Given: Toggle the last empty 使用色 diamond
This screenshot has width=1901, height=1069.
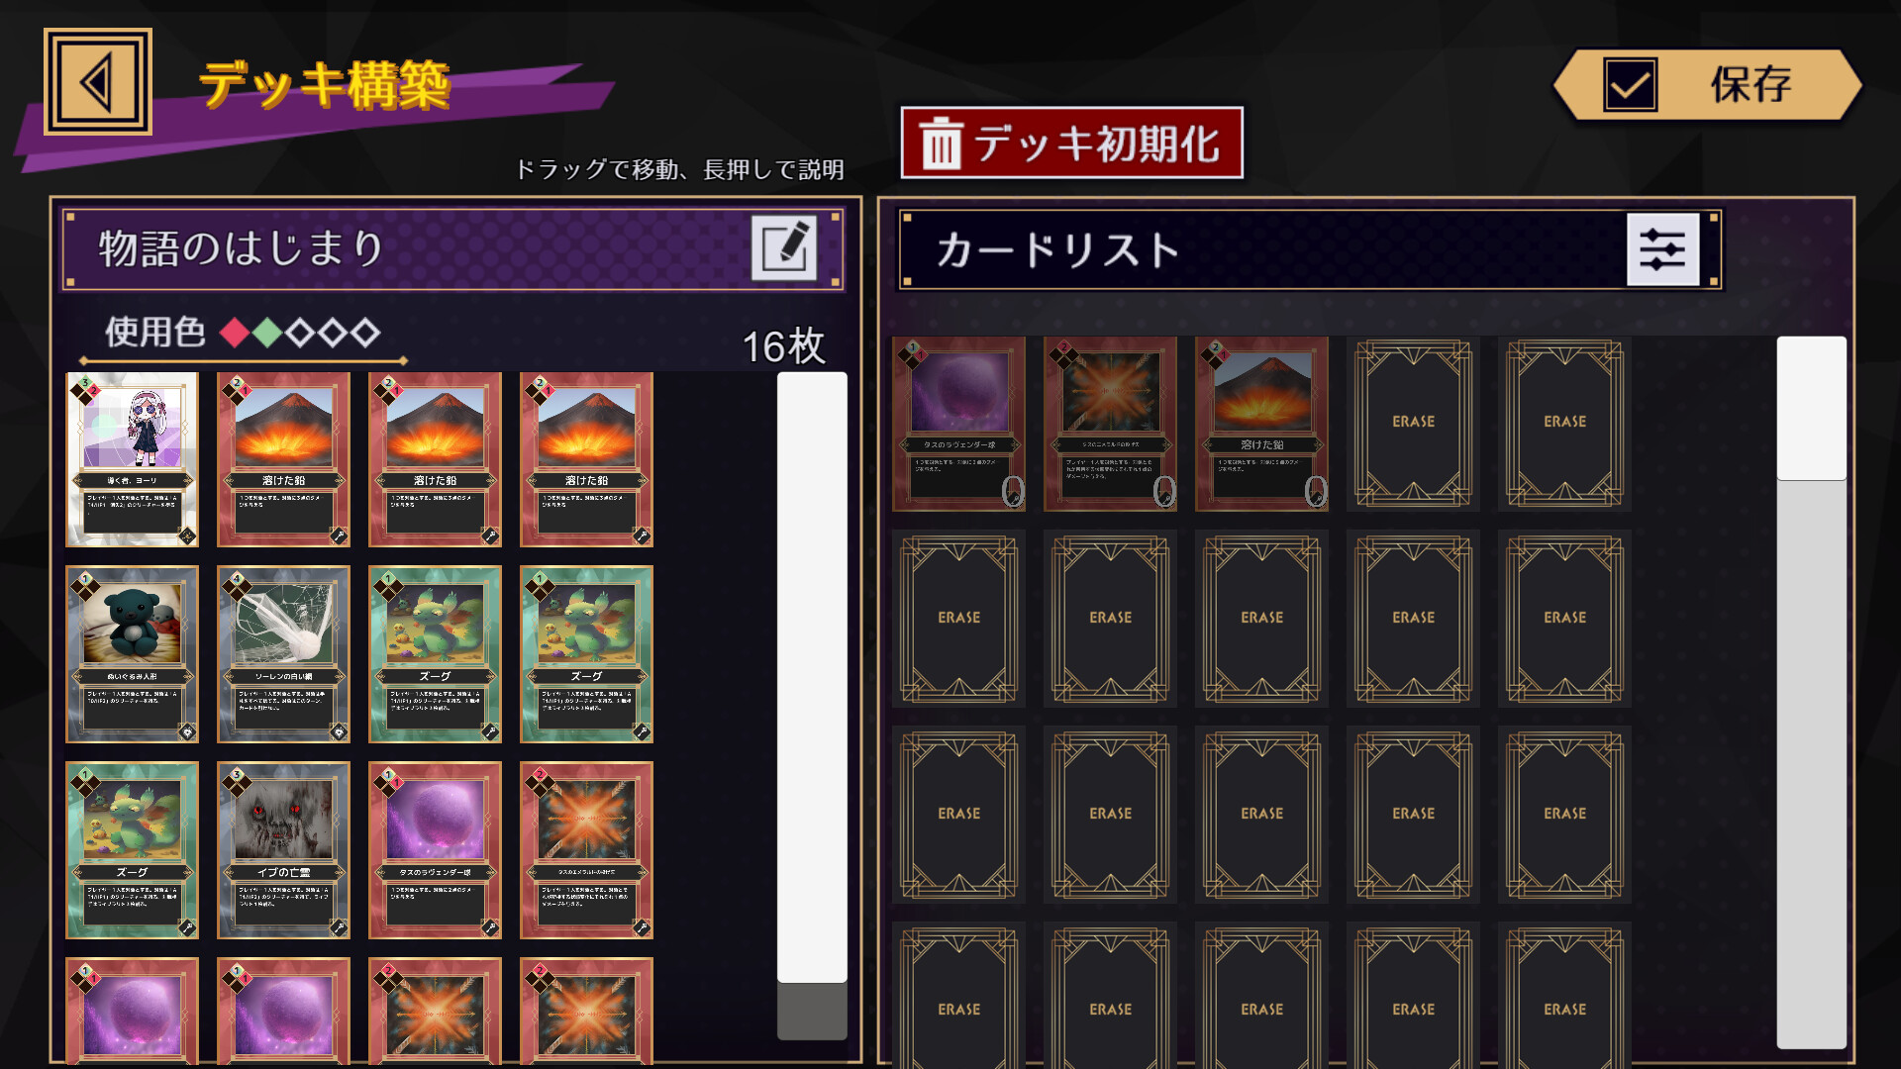Looking at the screenshot, I should [365, 333].
